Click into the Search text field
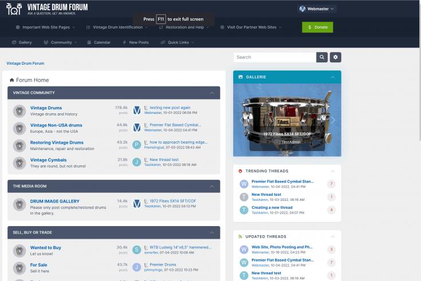 pyautogui.click(x=274, y=57)
